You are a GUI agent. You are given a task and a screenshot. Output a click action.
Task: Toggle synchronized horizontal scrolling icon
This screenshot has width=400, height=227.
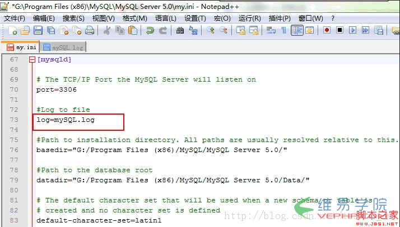pos(254,30)
